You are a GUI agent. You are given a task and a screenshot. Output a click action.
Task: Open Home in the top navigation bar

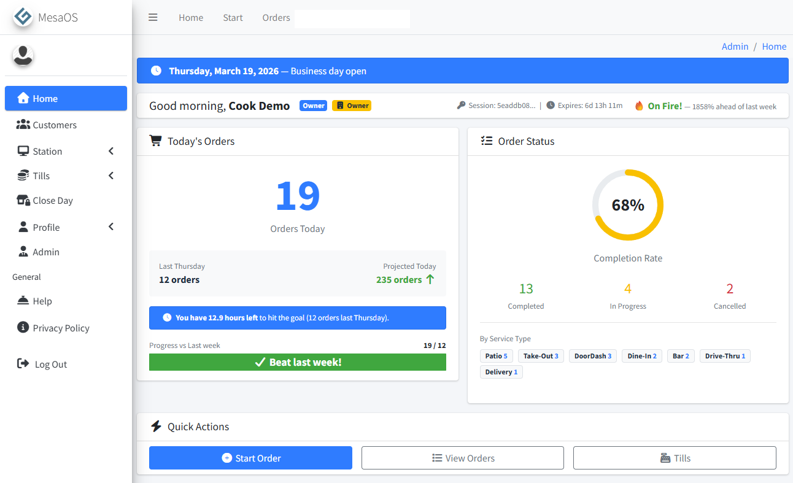191,17
